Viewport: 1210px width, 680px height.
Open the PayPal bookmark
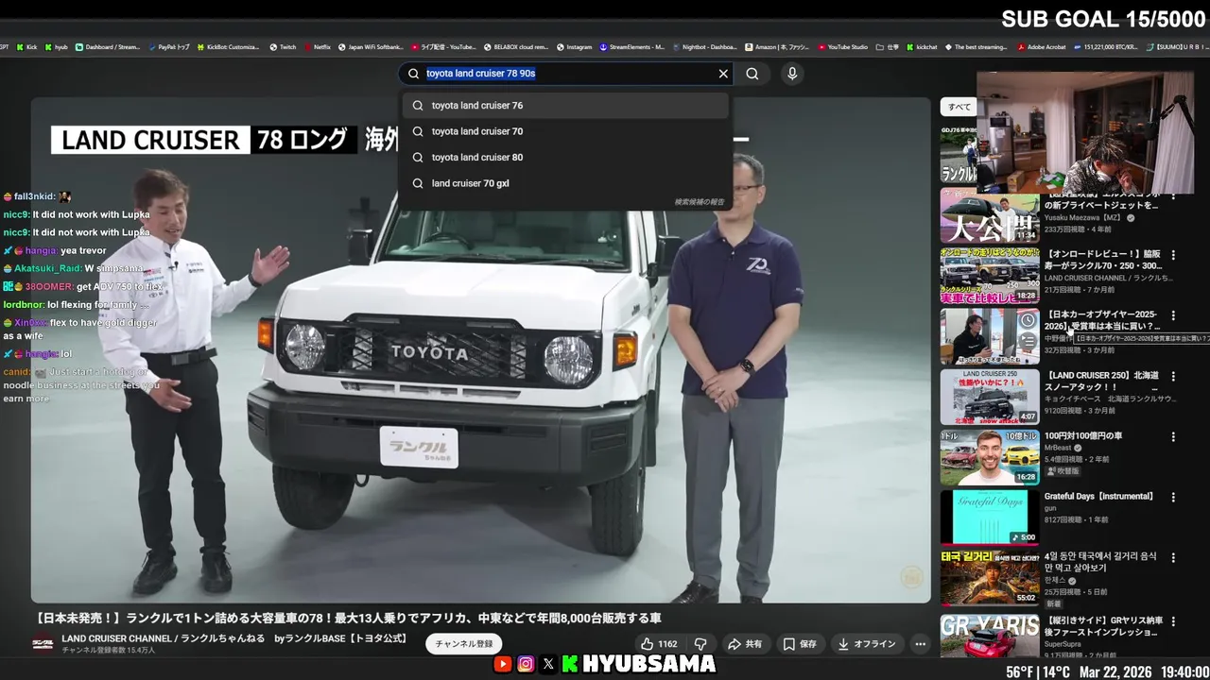(168, 46)
